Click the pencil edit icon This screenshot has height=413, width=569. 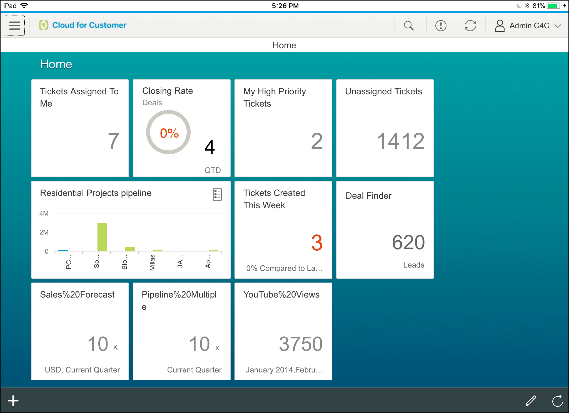pyautogui.click(x=531, y=401)
